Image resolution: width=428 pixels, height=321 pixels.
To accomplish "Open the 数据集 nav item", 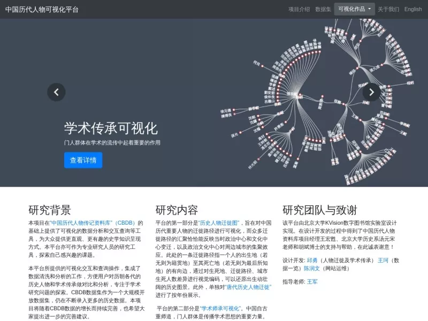I will point(323,9).
